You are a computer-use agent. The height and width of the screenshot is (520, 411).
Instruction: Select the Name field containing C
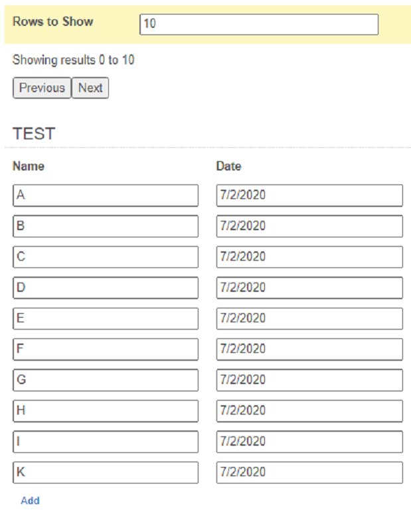[106, 257]
